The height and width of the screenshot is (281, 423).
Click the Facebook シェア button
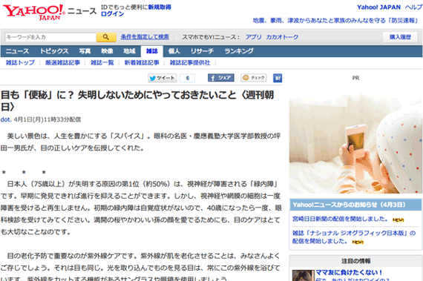(220, 78)
